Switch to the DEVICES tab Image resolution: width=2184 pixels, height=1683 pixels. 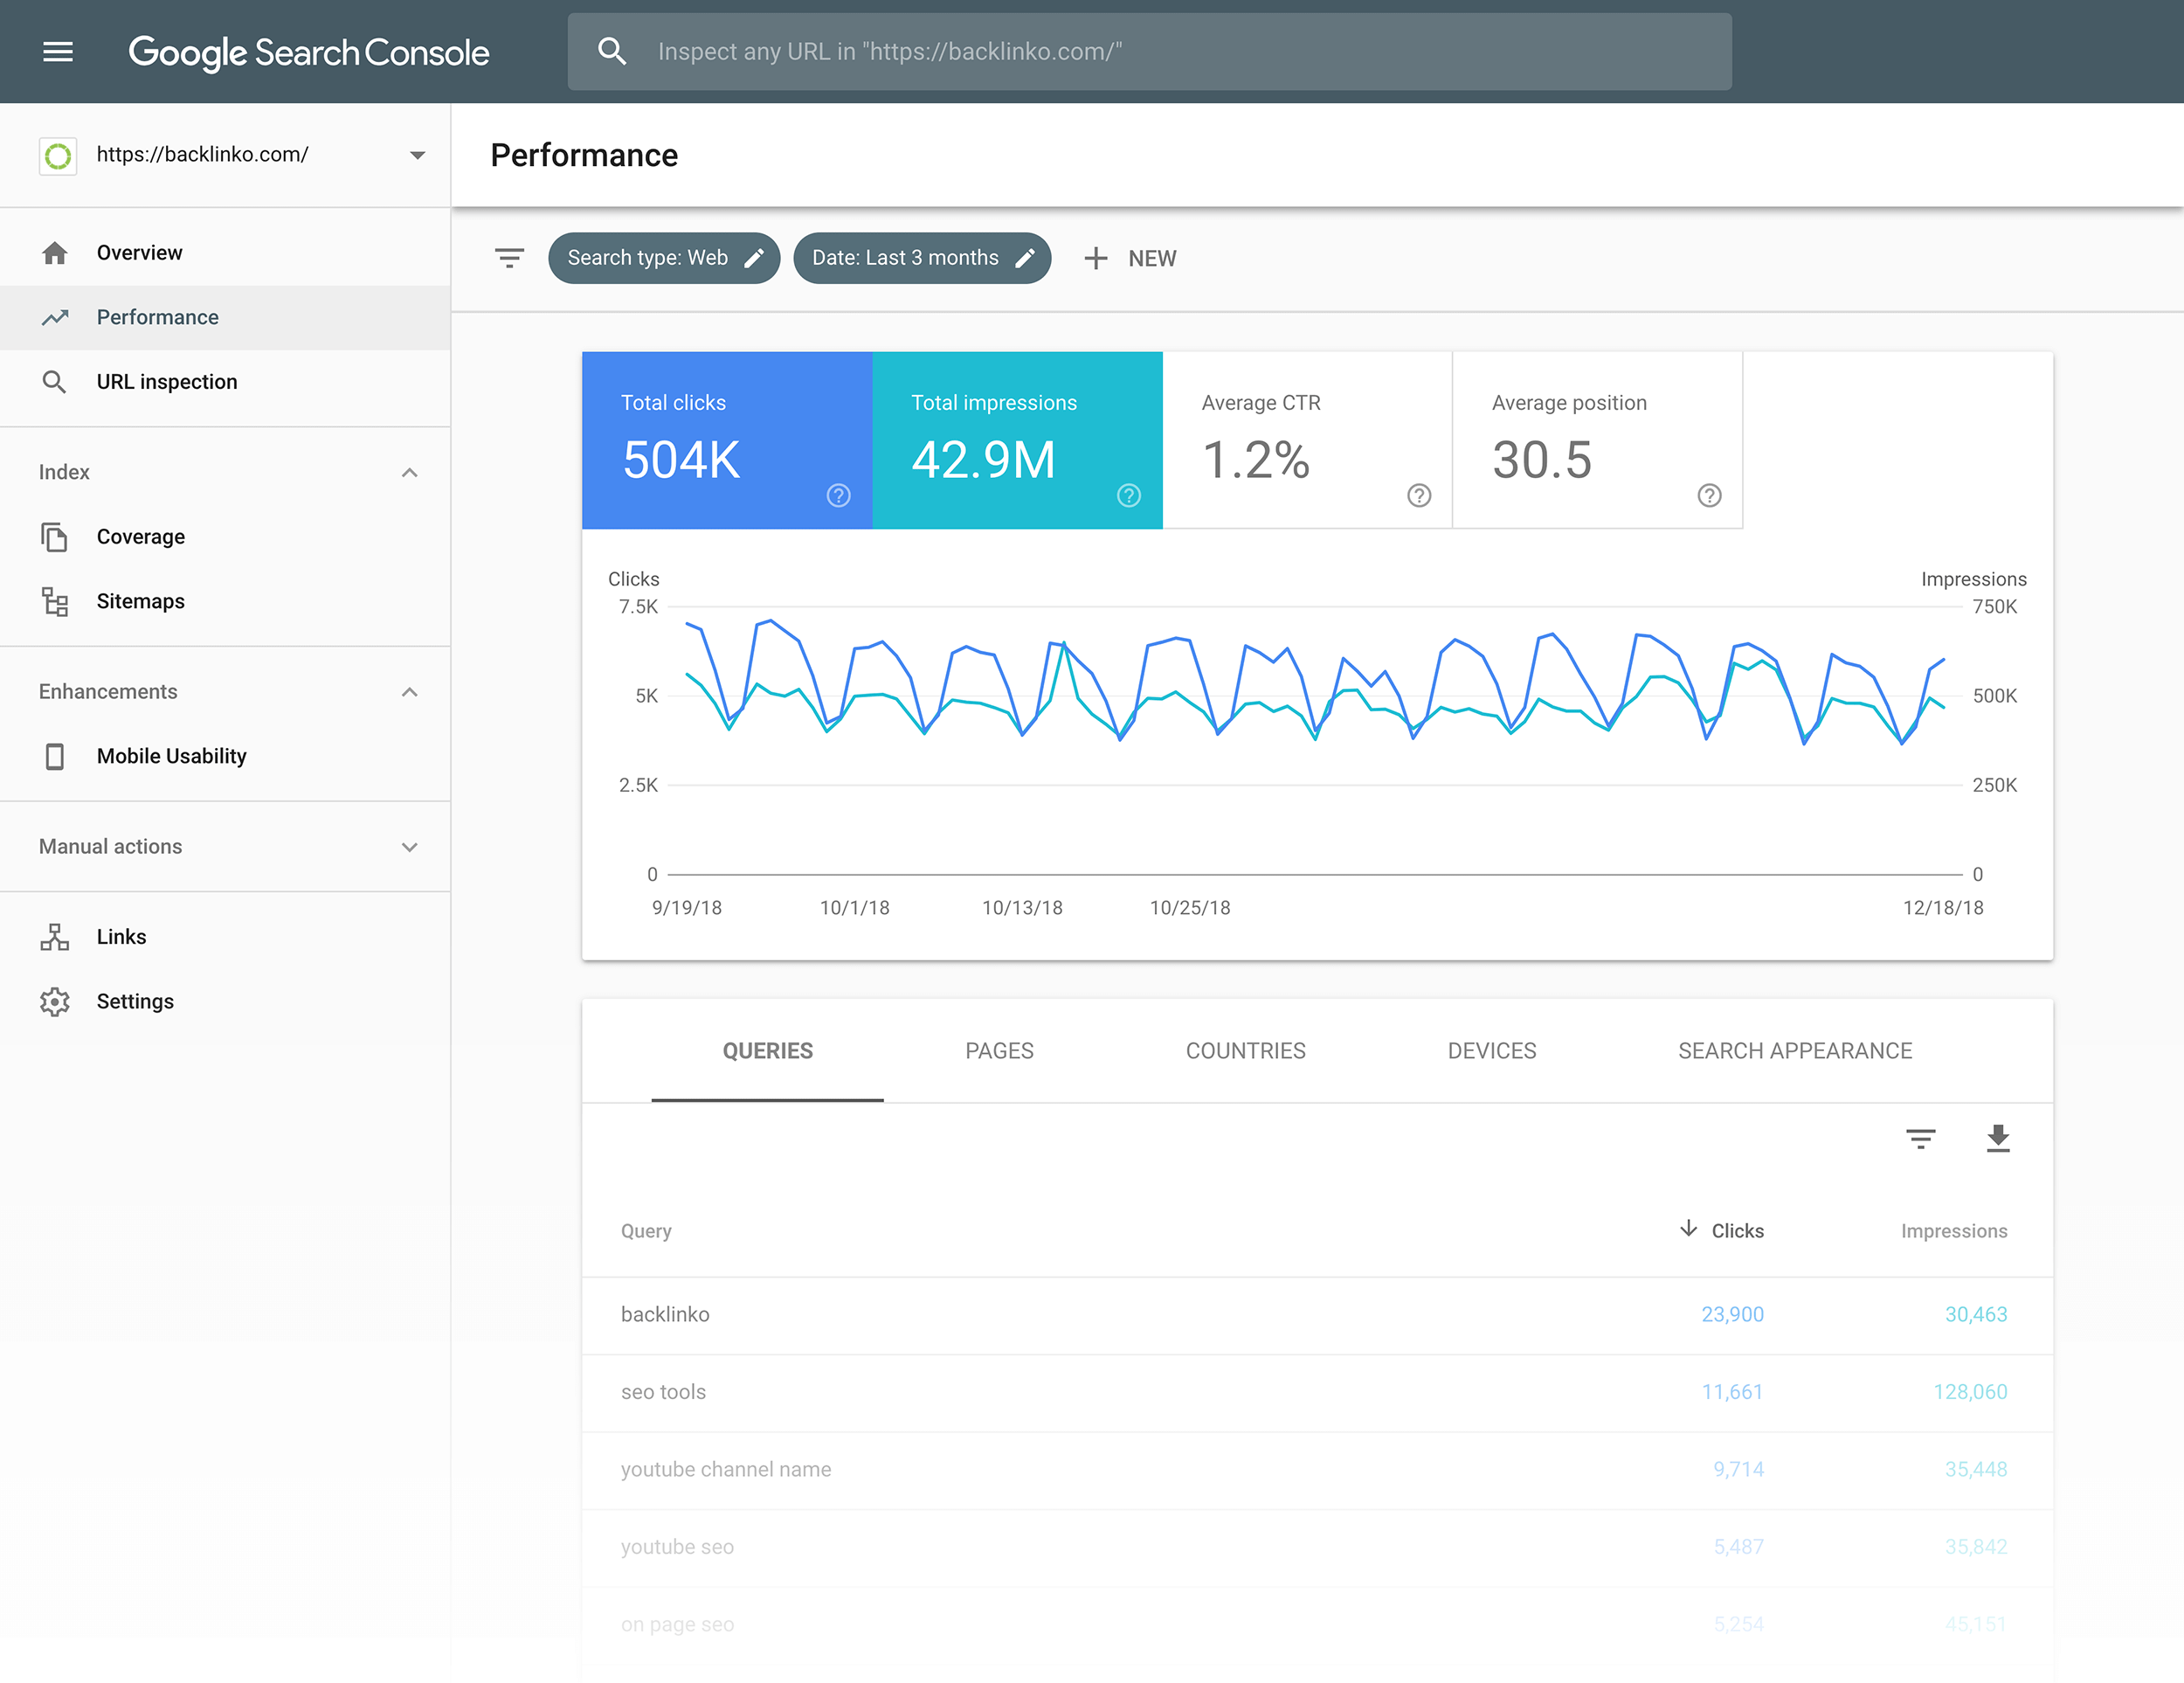1492,1051
